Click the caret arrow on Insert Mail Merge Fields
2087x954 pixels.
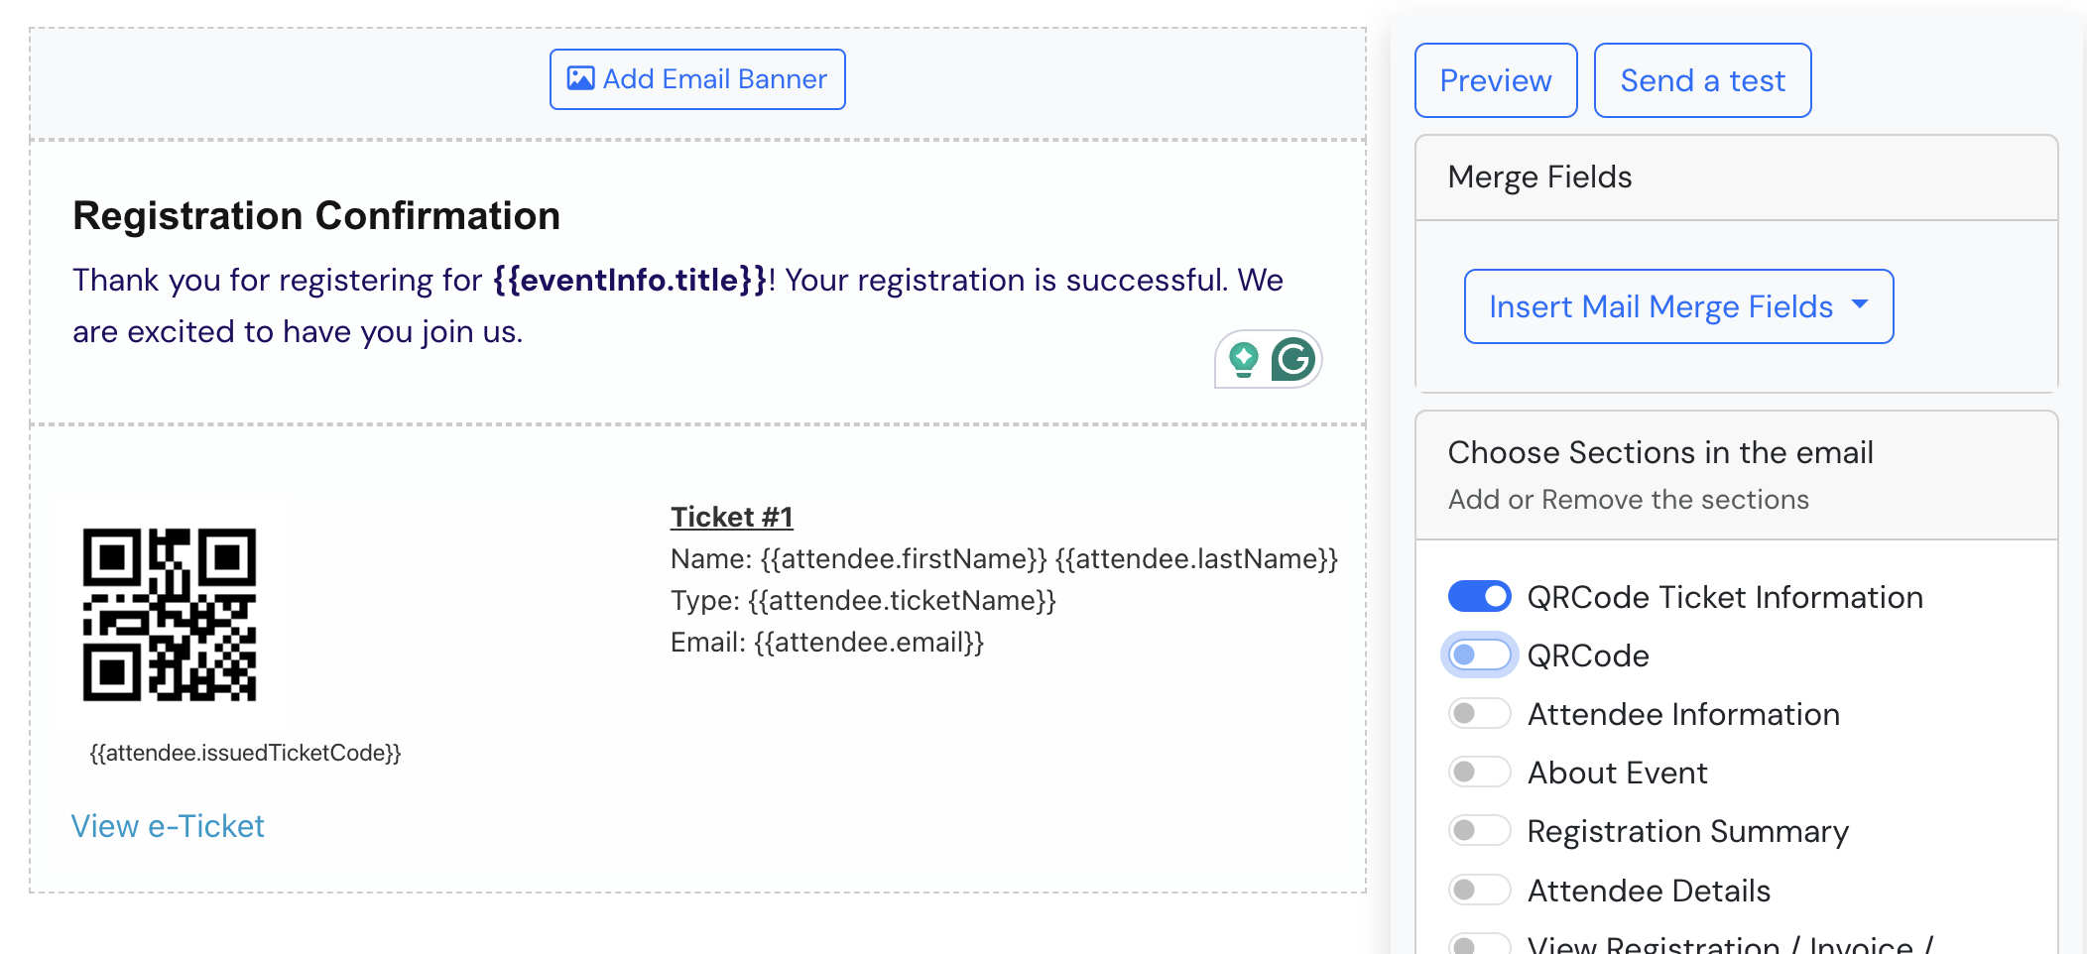[x=1860, y=305]
